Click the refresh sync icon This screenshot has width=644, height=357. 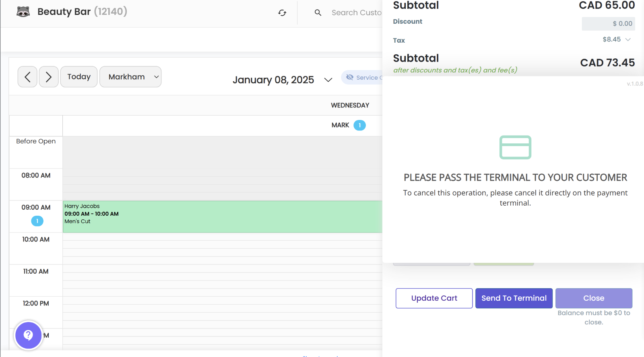click(282, 13)
